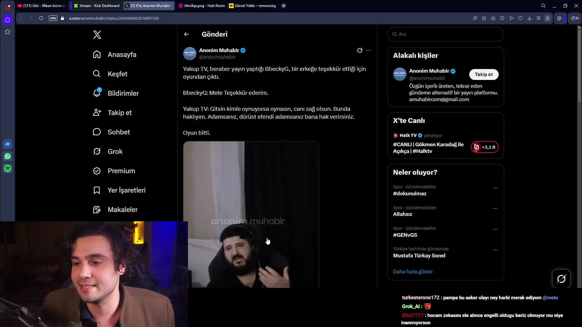Open the browser profile account icon
Screen dimensions: 582x327
(548, 18)
